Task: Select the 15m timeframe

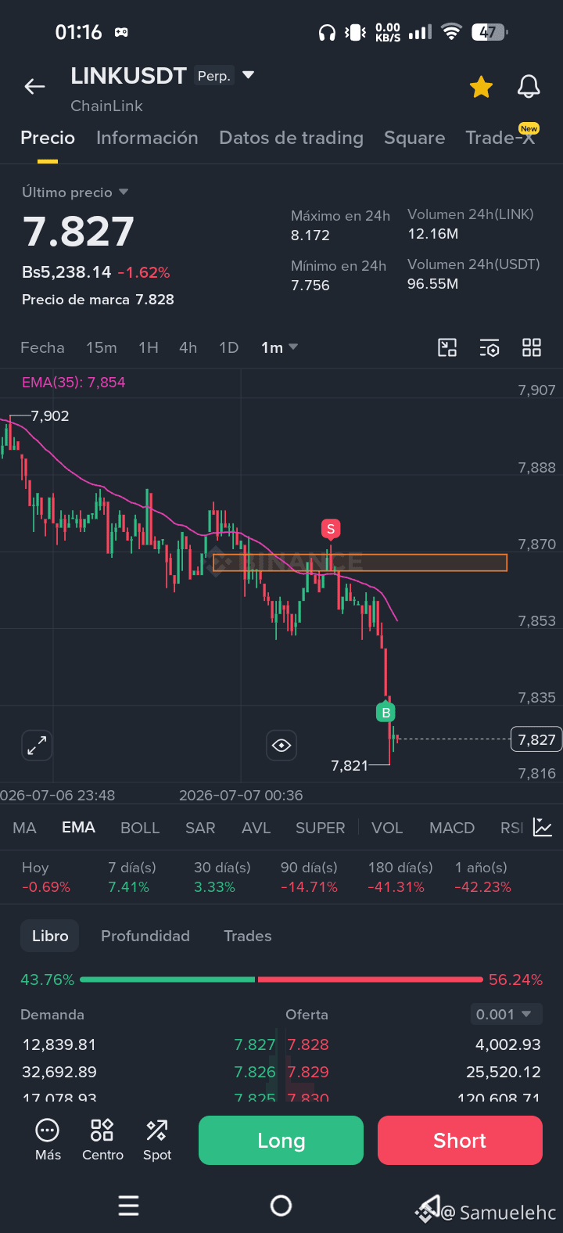Action: (102, 347)
